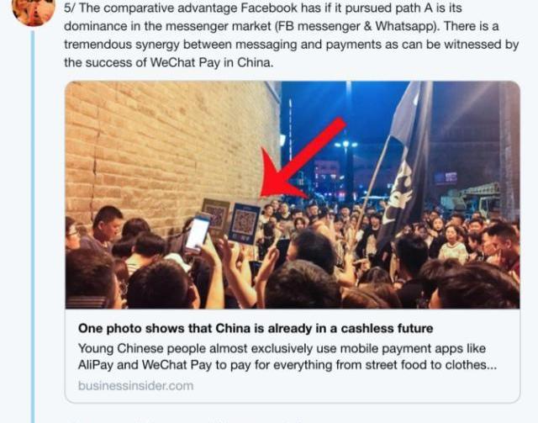538x423 pixels.
Task: Click the tweet text starting with '5/ The comparative advantage'
Action: [x=292, y=35]
